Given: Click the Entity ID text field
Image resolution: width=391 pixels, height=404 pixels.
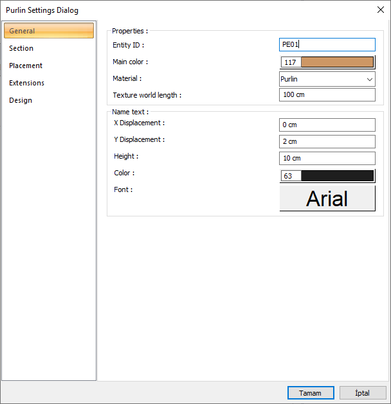Looking at the screenshot, I should point(327,44).
